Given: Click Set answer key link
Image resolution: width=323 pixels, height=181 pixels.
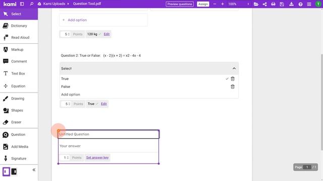Looking at the screenshot, I should 97,157.
